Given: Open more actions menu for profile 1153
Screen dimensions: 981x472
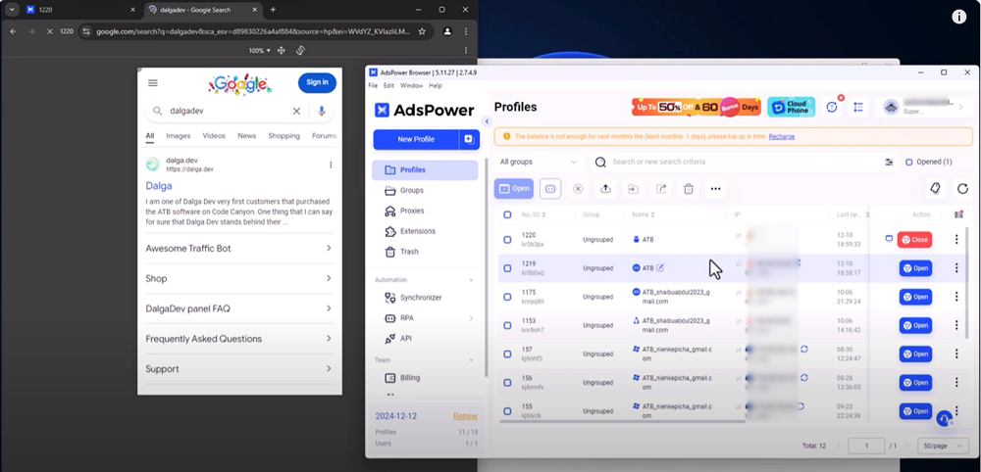Looking at the screenshot, I should pyautogui.click(x=955, y=326).
